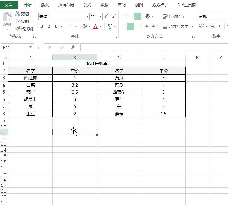This screenshot has width=228, height=205.
Task: Select row 11 header
Action: click(x=4, y=132)
